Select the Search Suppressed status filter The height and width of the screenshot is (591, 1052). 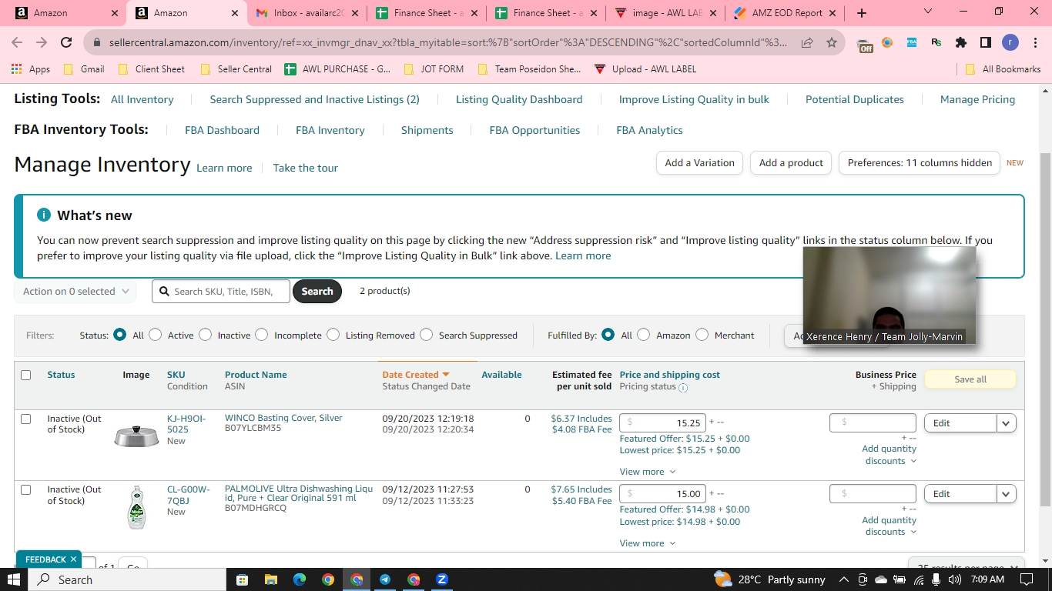[427, 335]
